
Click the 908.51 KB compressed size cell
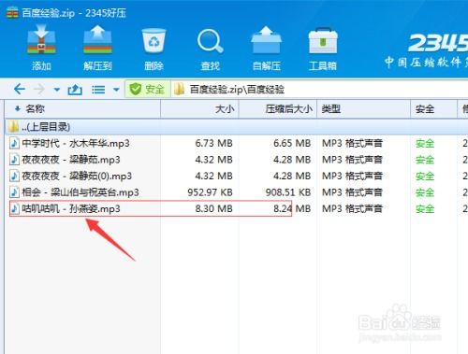click(x=288, y=192)
